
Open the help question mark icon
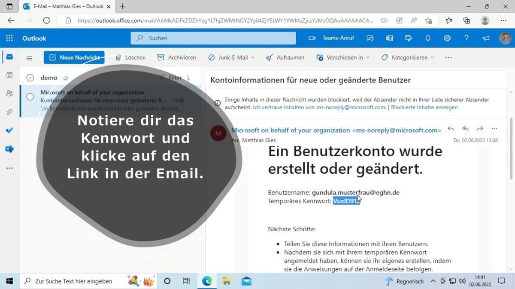coord(467,38)
